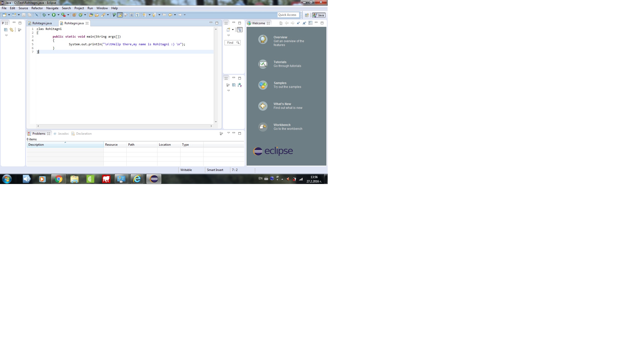The width and height of the screenshot is (640, 357).
Task: Click the Debug bug icon
Action: coord(44,15)
